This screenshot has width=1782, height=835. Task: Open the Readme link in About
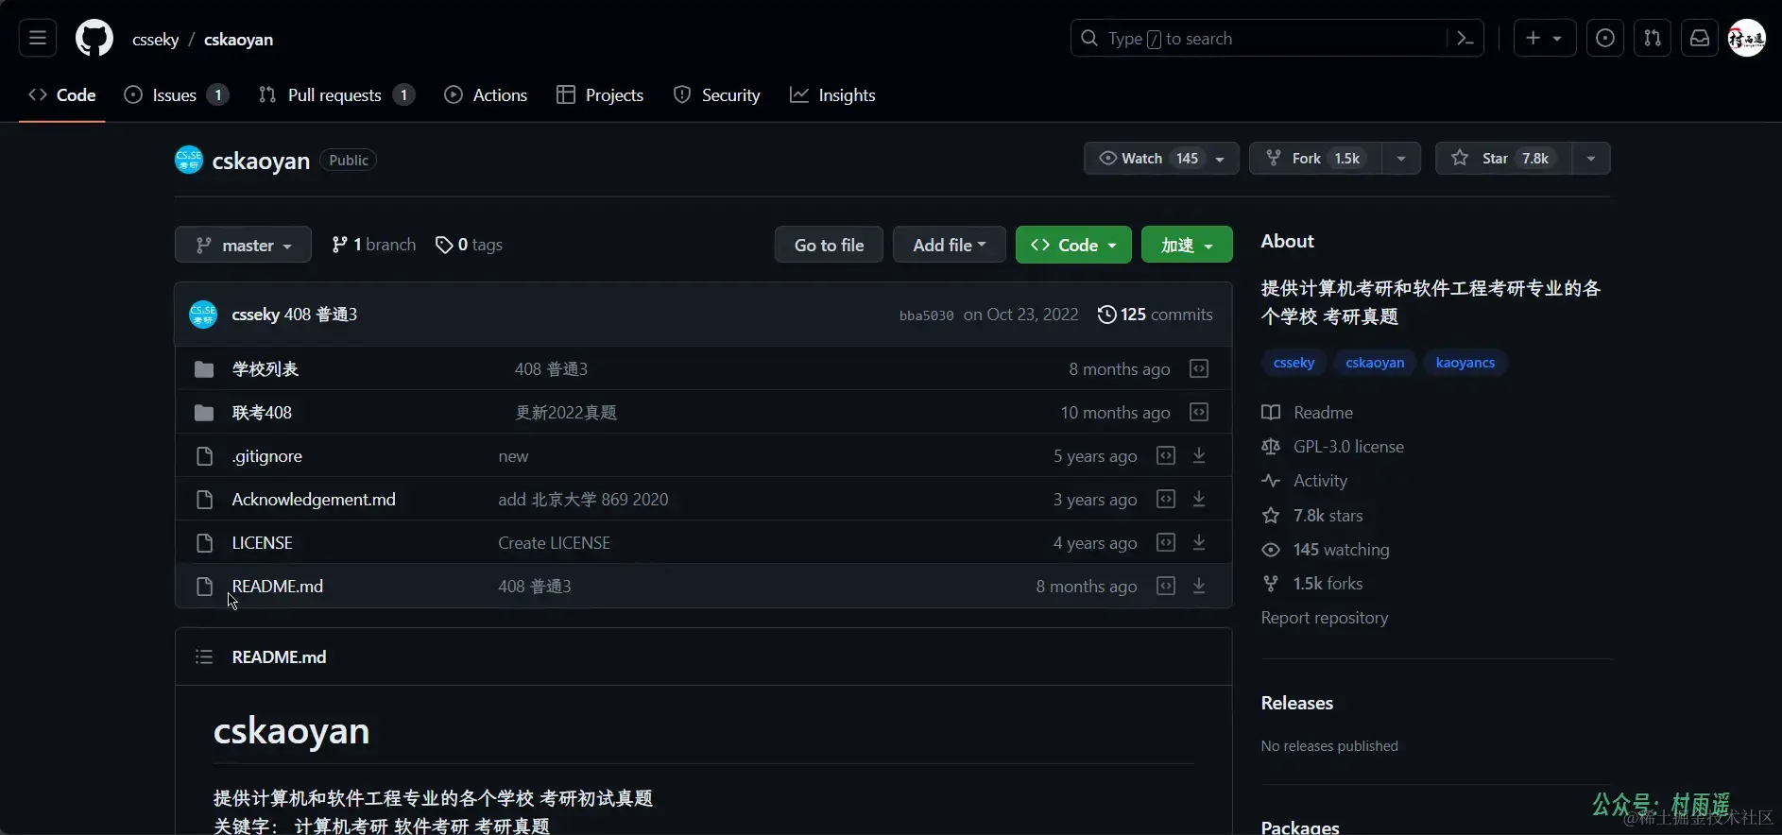tap(1307, 413)
